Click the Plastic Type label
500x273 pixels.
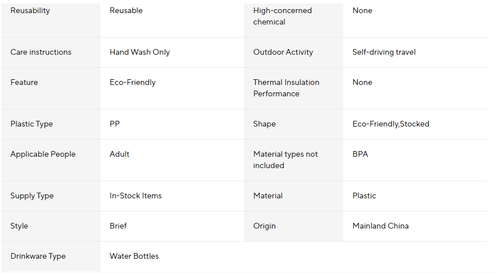coord(31,124)
